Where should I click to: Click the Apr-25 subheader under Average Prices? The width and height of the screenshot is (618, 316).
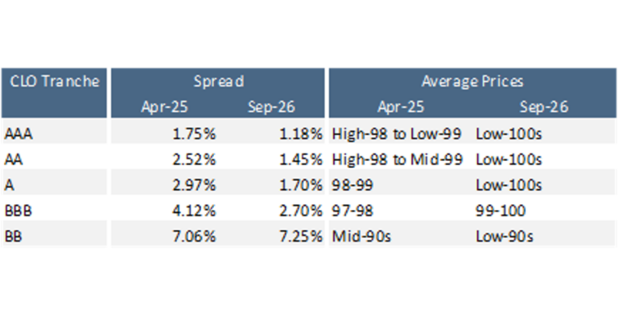point(401,107)
